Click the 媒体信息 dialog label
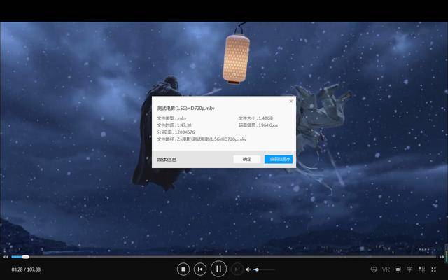This screenshot has height=280, width=448. [167, 160]
